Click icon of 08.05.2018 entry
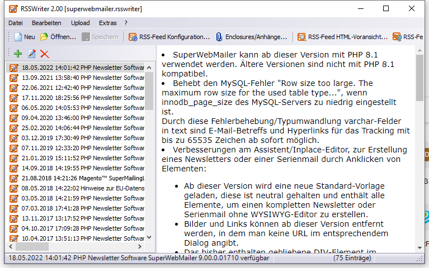The width and height of the screenshot is (429, 268). [13, 188]
